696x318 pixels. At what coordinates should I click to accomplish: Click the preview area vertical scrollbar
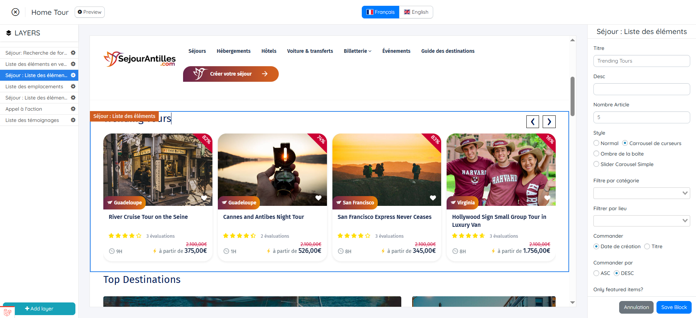pyautogui.click(x=572, y=96)
